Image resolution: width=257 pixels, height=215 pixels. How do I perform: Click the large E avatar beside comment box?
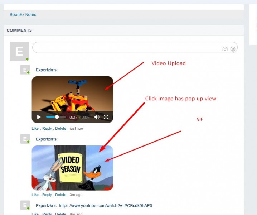click(19, 51)
